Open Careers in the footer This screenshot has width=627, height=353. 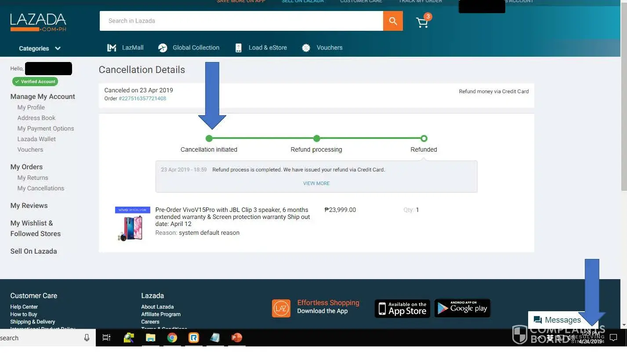click(x=150, y=322)
